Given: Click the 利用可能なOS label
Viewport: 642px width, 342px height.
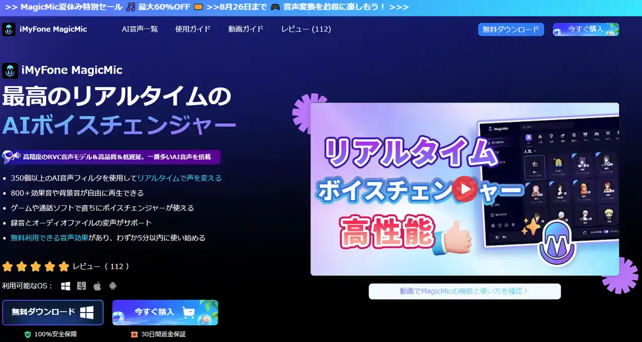Looking at the screenshot, I should click(27, 286).
